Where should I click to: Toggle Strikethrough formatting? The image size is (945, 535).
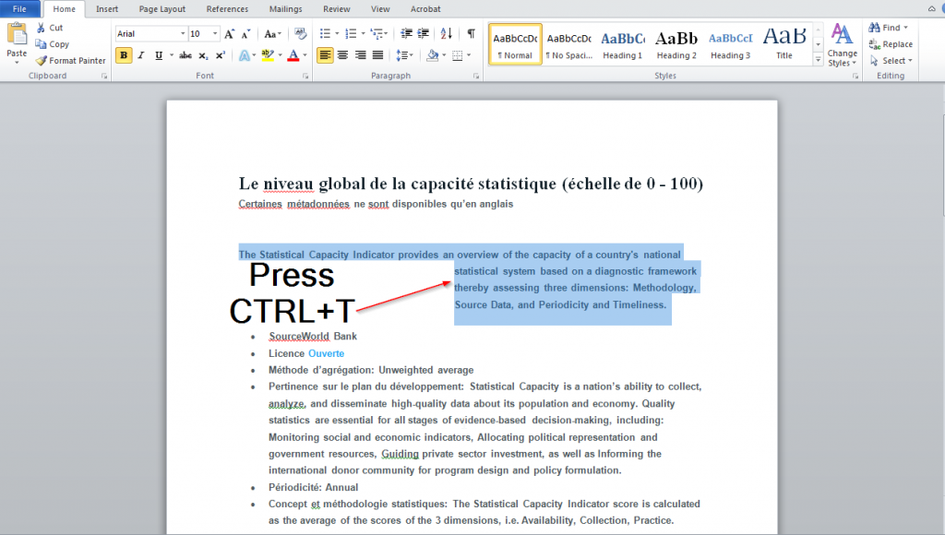pyautogui.click(x=185, y=54)
